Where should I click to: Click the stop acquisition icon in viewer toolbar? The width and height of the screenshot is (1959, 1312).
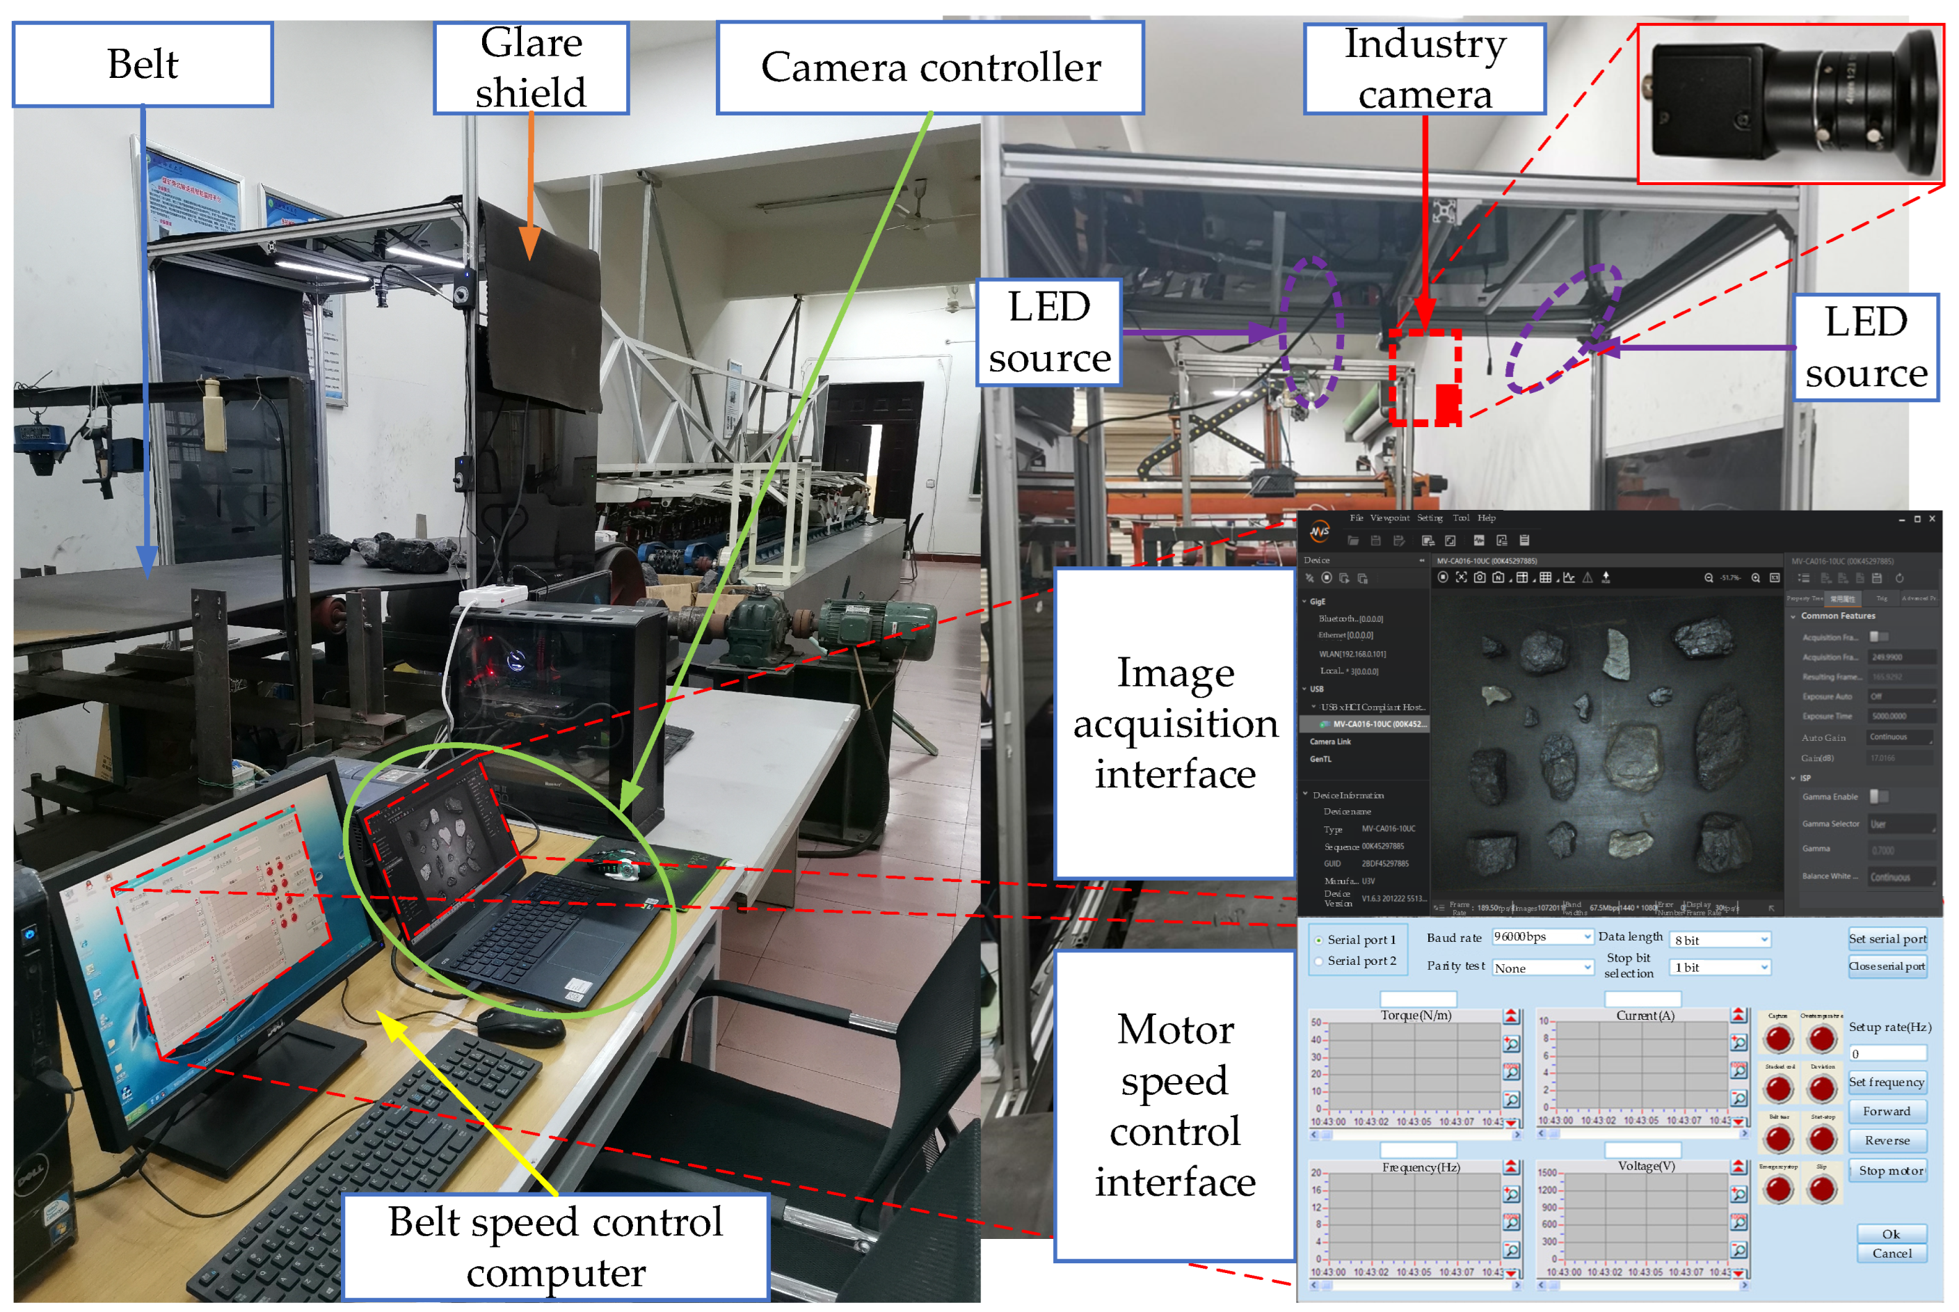coord(1443,578)
